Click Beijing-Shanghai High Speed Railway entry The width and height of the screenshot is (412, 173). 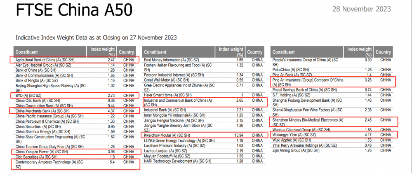click(x=51, y=88)
